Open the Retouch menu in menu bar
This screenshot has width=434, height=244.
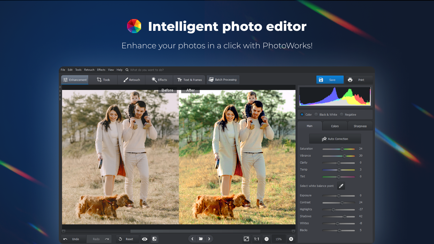pos(89,70)
